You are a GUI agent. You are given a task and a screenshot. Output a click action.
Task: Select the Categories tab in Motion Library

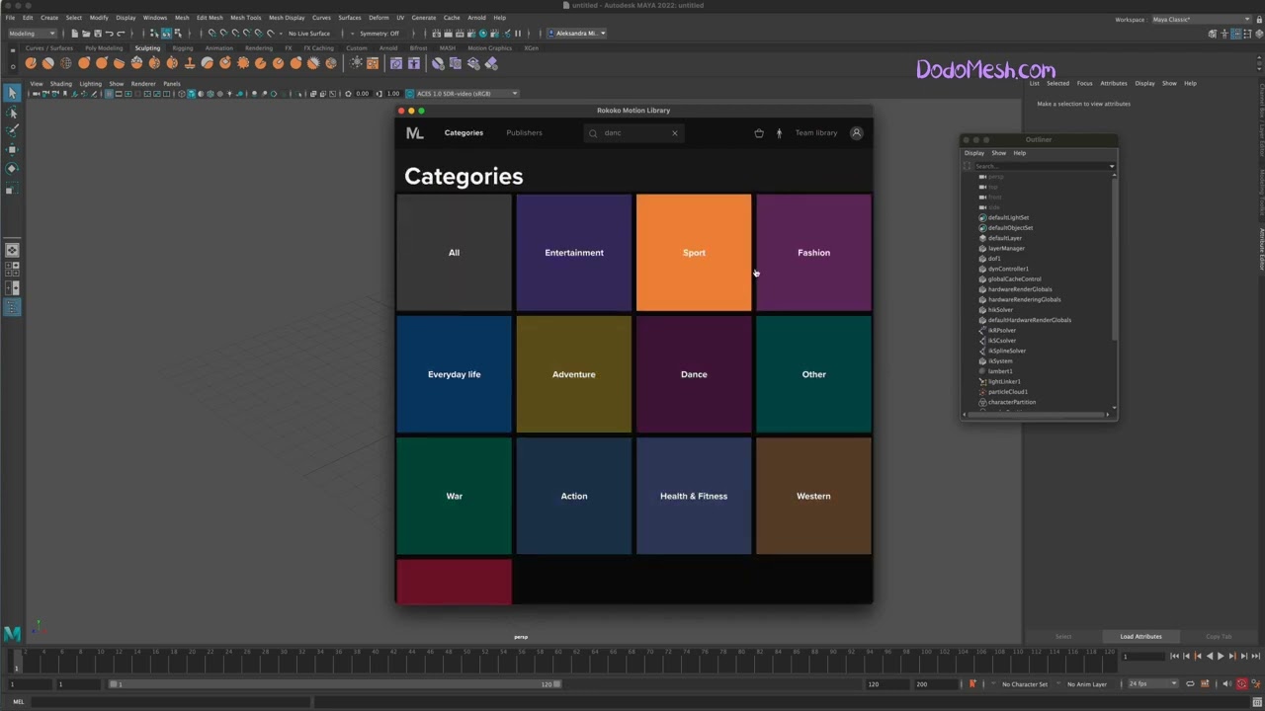click(x=464, y=132)
